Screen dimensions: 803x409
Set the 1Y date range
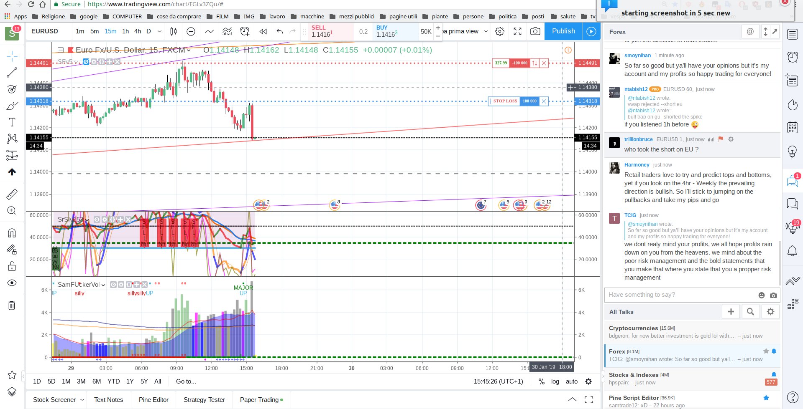[x=130, y=381]
